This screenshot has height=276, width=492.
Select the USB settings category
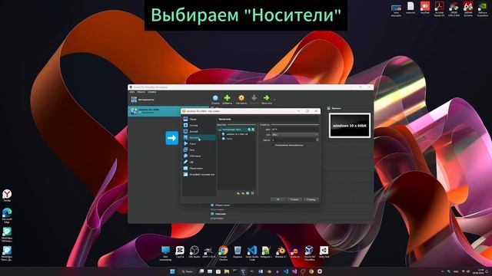tap(199, 162)
